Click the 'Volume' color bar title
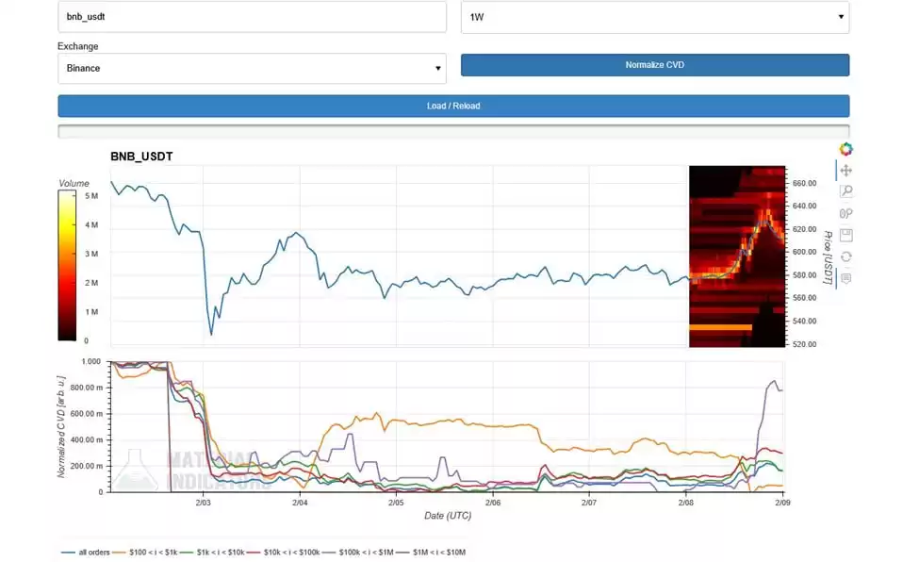Screen dimensions: 919x562 point(74,184)
